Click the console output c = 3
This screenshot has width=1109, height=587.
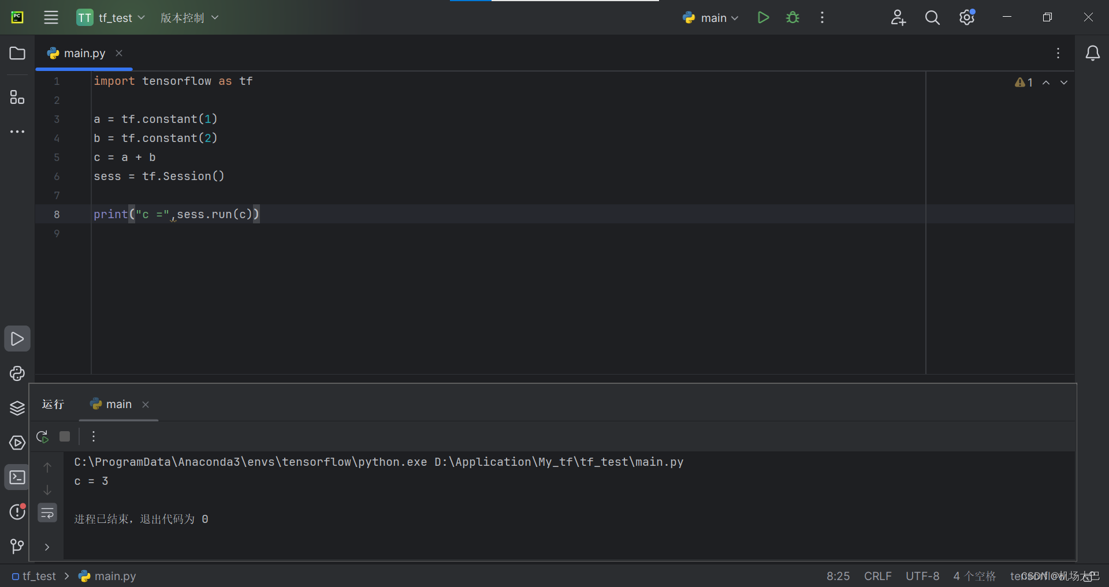tap(91, 481)
